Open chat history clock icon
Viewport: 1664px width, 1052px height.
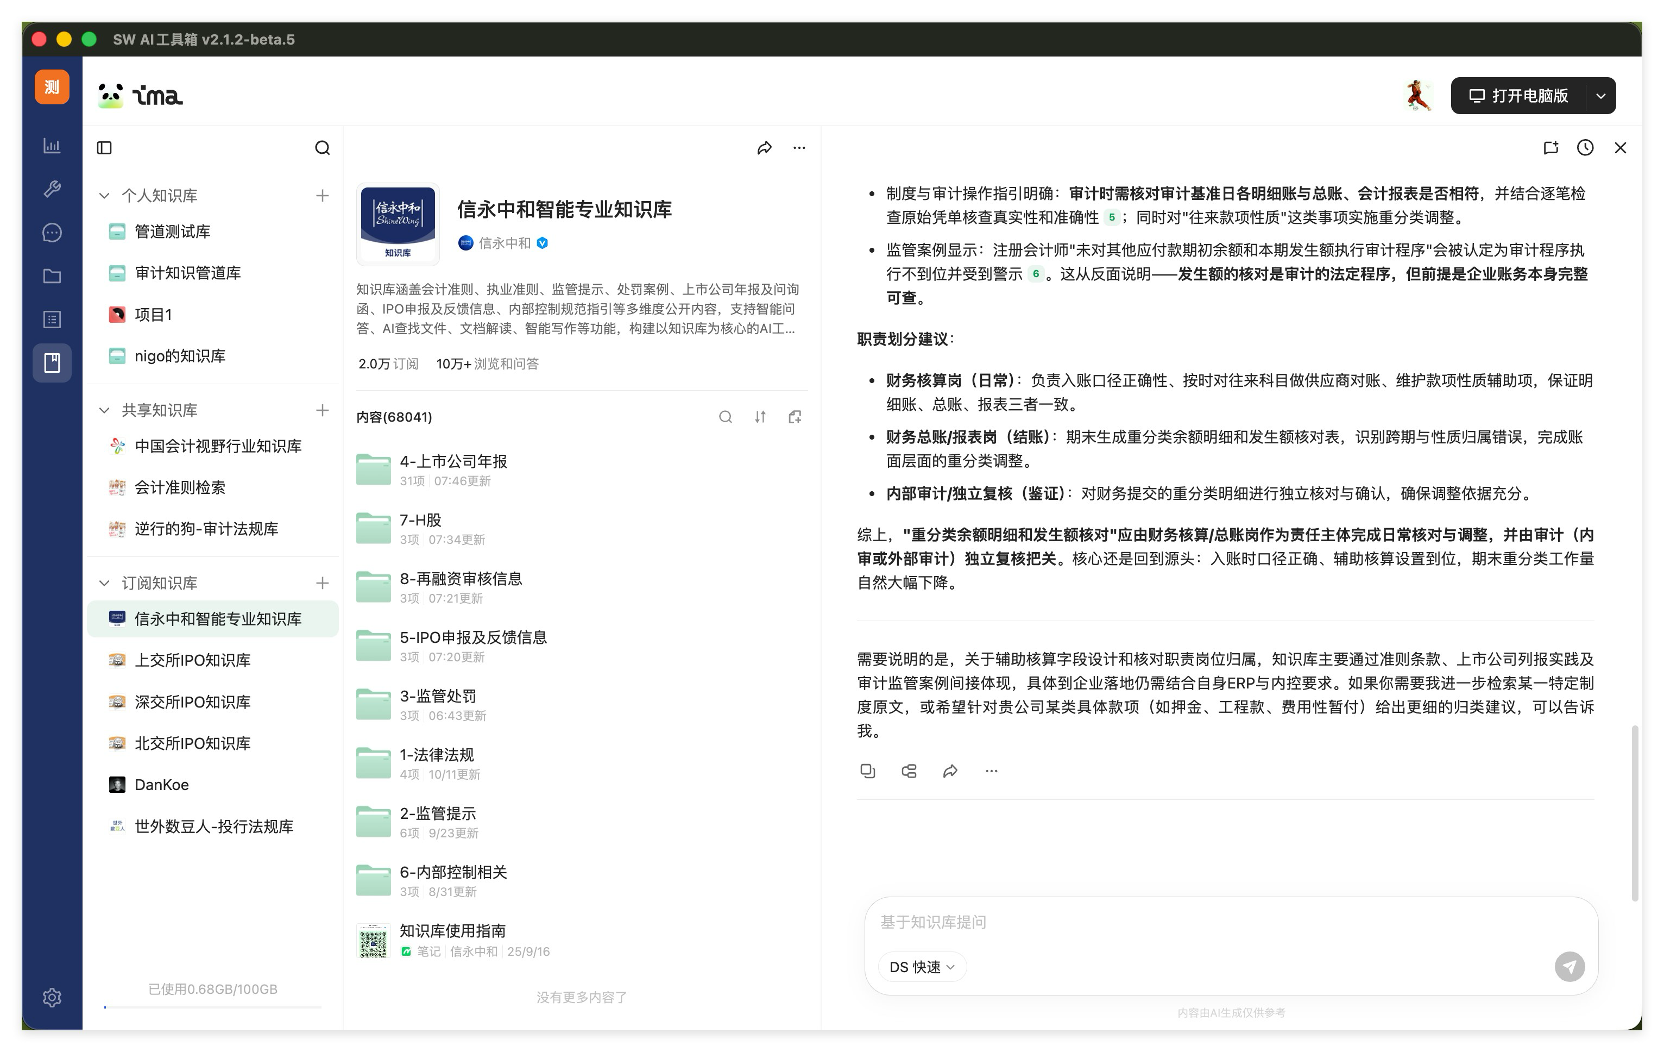pos(1585,147)
